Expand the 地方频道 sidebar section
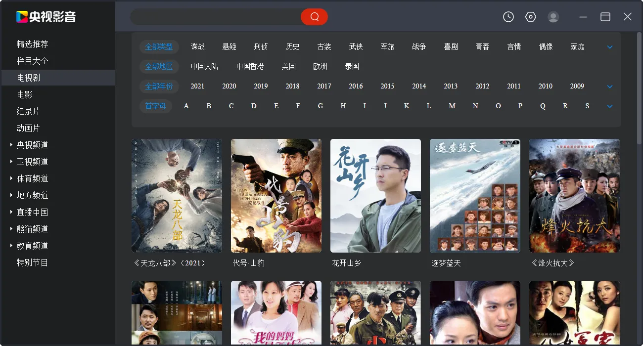The width and height of the screenshot is (643, 346). tap(31, 195)
